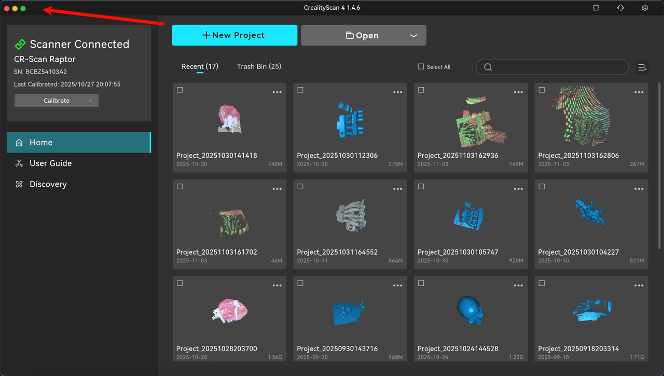Check the Select All checkbox

tap(421, 67)
